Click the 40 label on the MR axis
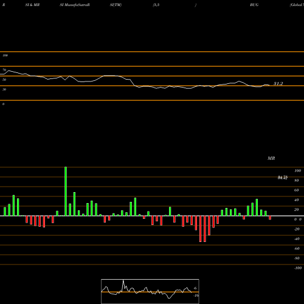Viewport: 304px width, 304px height. point(297,200)
